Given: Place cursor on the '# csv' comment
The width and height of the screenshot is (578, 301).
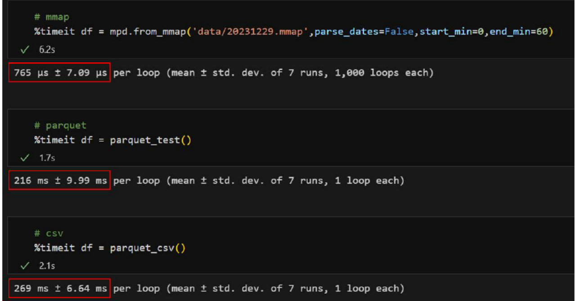Looking at the screenshot, I should pyautogui.click(x=49, y=234).
